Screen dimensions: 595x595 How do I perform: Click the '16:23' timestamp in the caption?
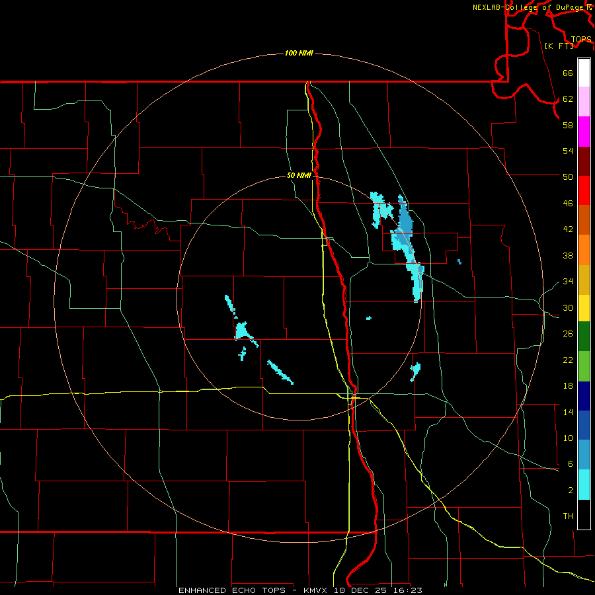[x=409, y=590]
